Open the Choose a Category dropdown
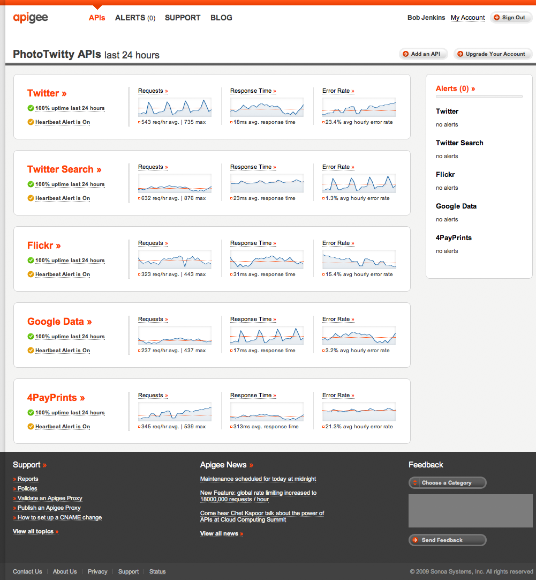The image size is (536, 580). point(447,483)
